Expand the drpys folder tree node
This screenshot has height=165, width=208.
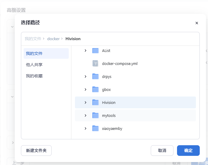click(x=86, y=76)
